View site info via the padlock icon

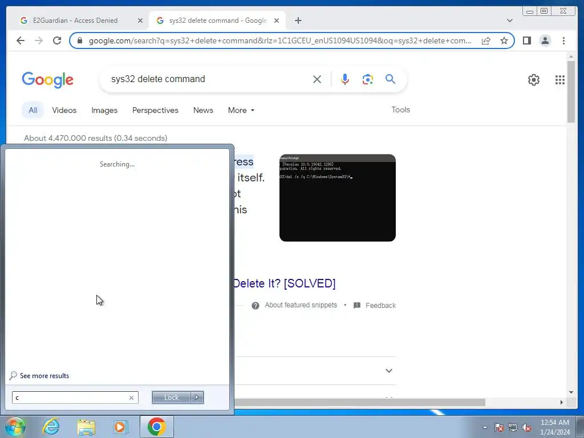pyautogui.click(x=79, y=40)
